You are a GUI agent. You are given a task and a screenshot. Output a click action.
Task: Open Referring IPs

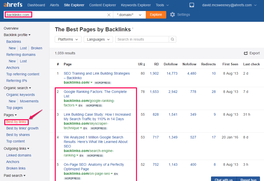pos(16,81)
